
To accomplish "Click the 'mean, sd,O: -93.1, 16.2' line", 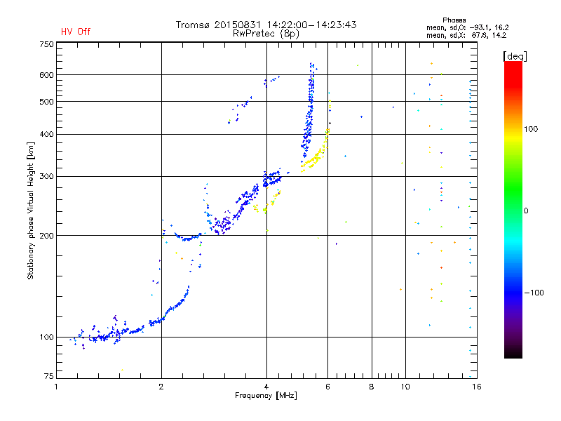I will point(467,27).
